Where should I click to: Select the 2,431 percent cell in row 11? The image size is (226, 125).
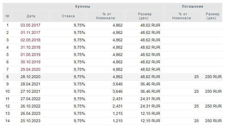point(118,99)
